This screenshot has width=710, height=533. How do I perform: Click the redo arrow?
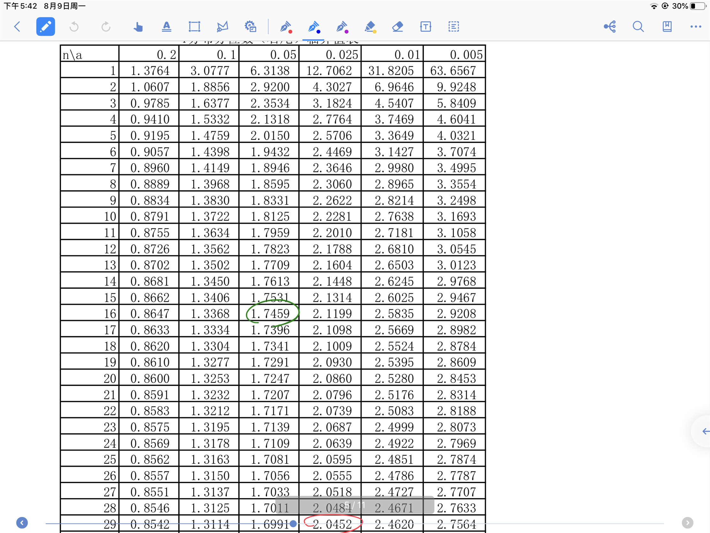[x=106, y=27]
